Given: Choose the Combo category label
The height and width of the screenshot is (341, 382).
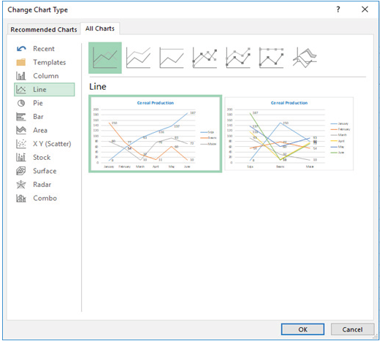Looking at the screenshot, I should (45, 199).
